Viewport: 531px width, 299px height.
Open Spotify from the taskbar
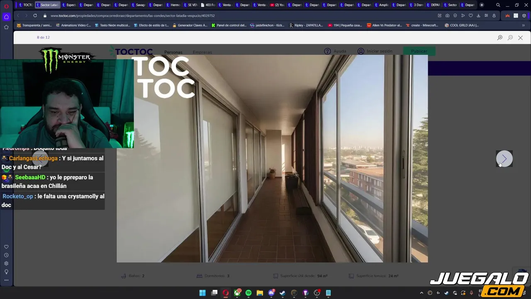point(248,293)
